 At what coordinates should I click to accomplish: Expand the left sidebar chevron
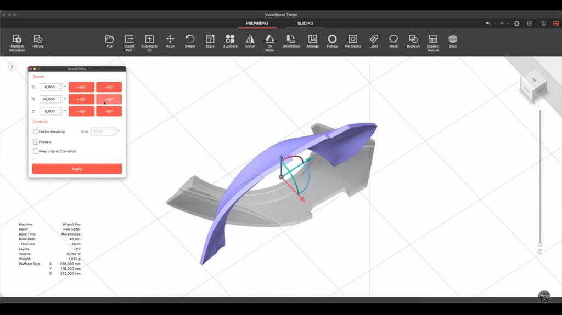pyautogui.click(x=12, y=67)
